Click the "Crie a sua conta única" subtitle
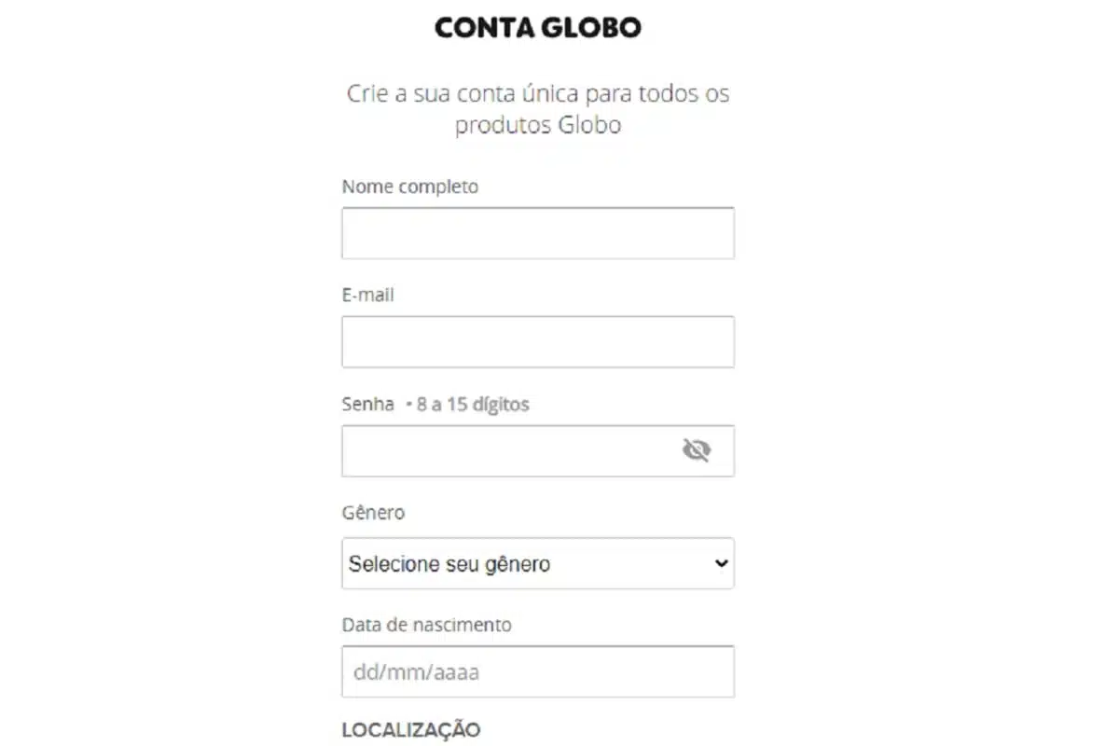The height and width of the screenshot is (746, 1119). [x=538, y=94]
